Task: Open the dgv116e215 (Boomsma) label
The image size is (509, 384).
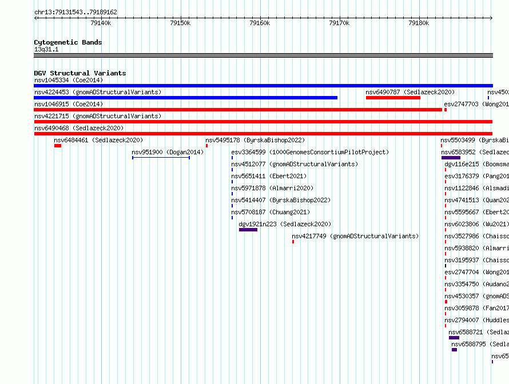Action: coord(476,164)
